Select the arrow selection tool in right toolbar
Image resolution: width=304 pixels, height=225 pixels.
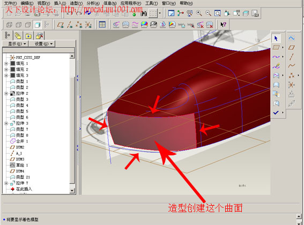(276, 39)
